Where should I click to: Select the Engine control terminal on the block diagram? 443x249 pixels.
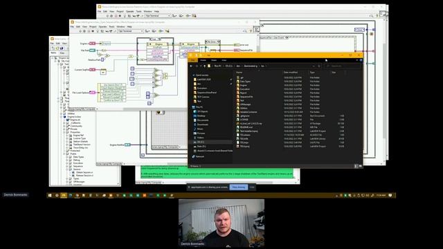pyautogui.click(x=92, y=44)
